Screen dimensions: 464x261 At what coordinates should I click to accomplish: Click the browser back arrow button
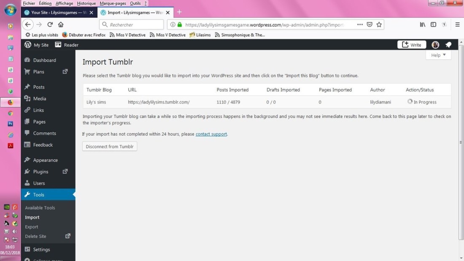[28, 24]
